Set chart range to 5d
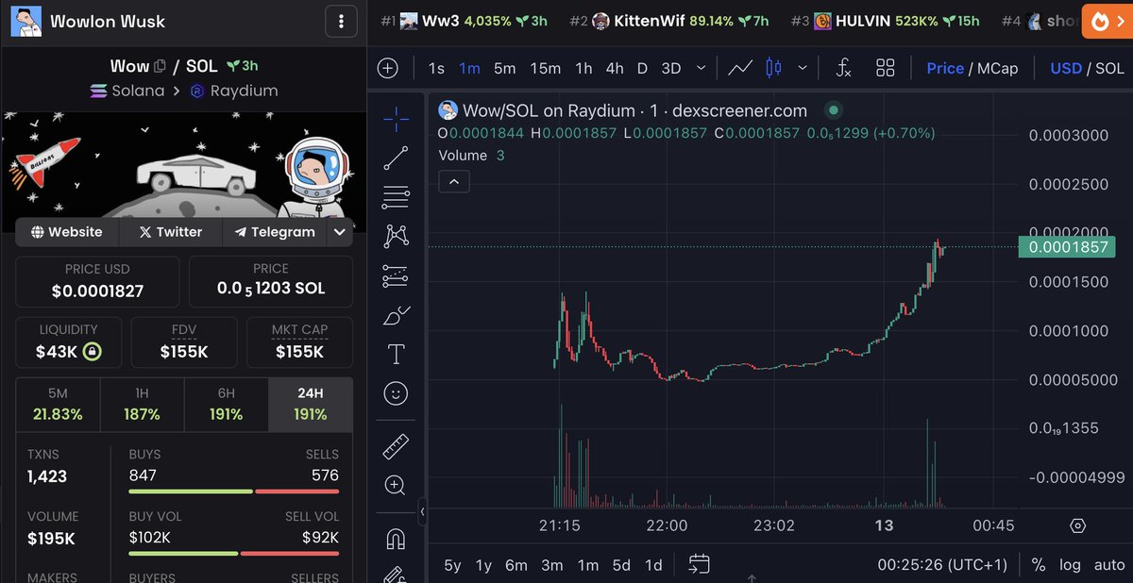The image size is (1133, 583). coord(621,565)
